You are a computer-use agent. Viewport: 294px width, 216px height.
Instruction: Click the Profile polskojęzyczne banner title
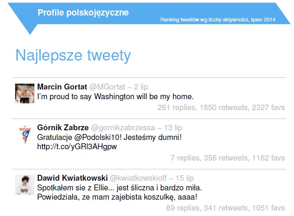click(83, 13)
